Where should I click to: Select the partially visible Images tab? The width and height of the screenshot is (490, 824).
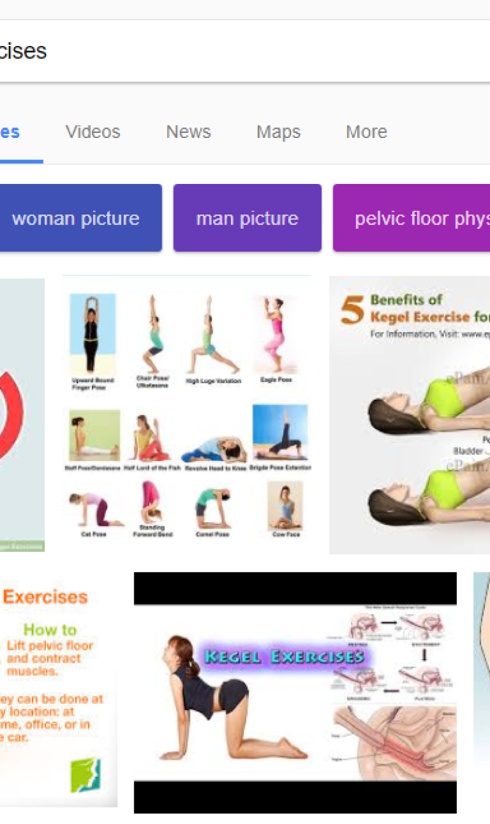(10, 132)
